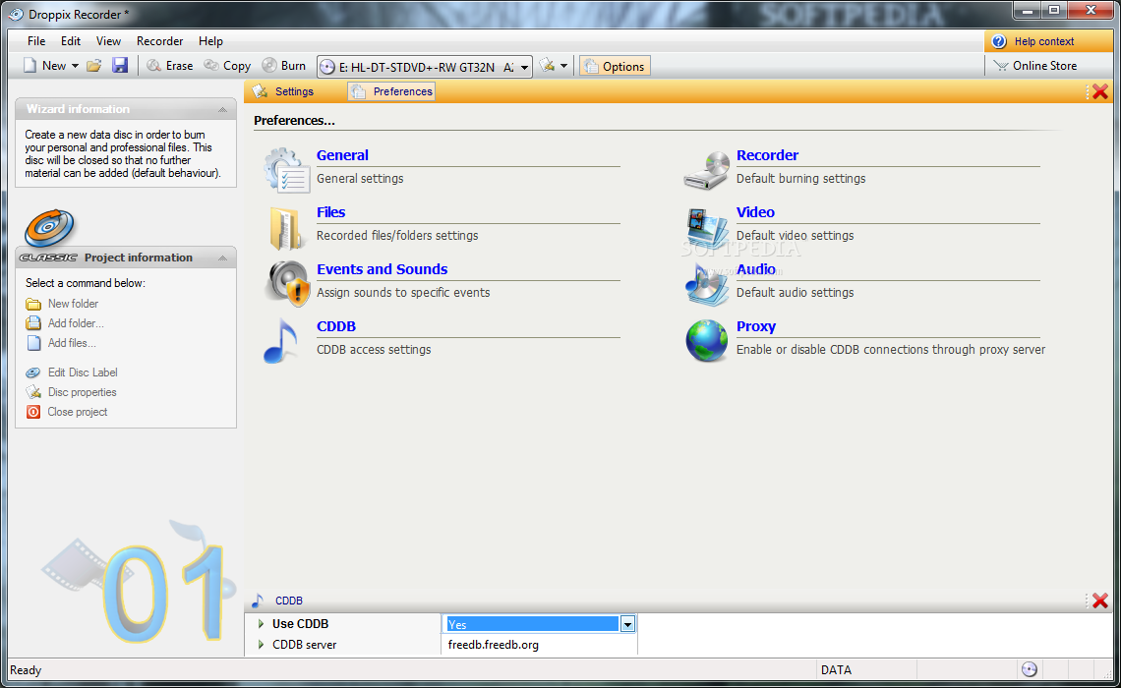Click the Burn toolbar button
1121x688 pixels.
pyautogui.click(x=284, y=66)
